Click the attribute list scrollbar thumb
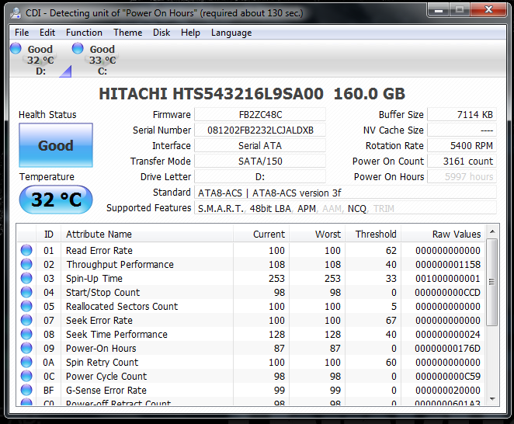Screen dimensions: 514x424 [492, 282]
